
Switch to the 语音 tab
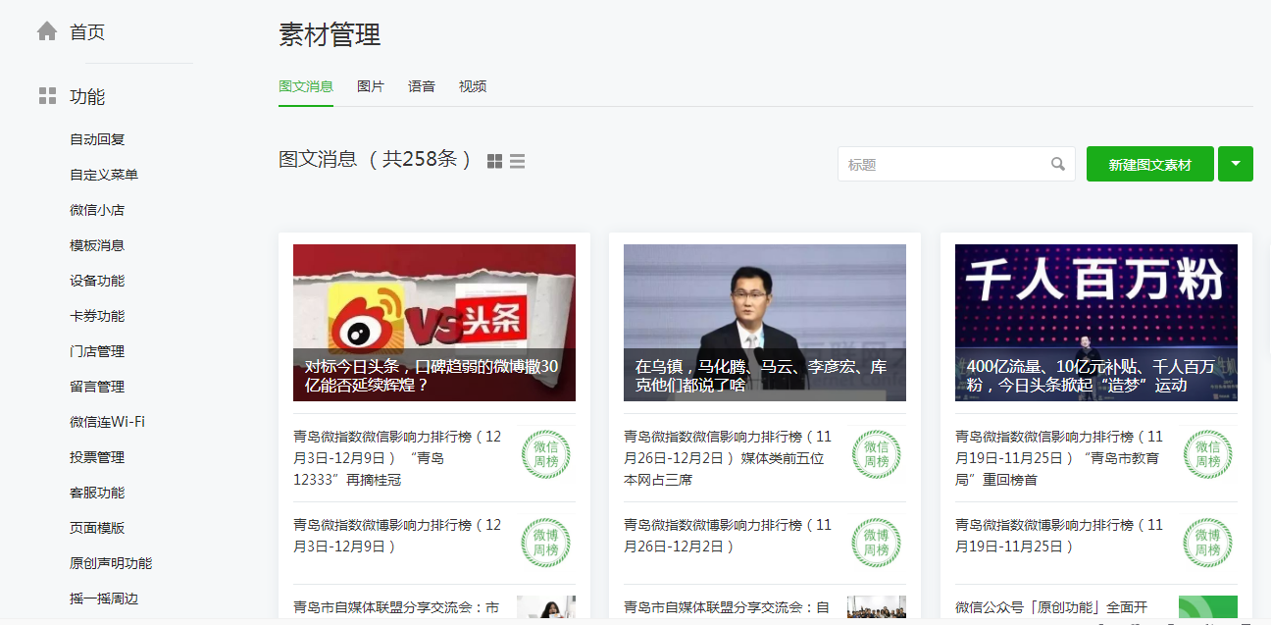tap(422, 86)
